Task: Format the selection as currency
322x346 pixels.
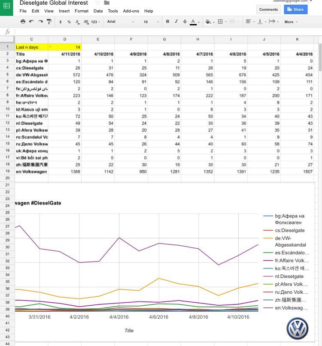Action: point(60,22)
